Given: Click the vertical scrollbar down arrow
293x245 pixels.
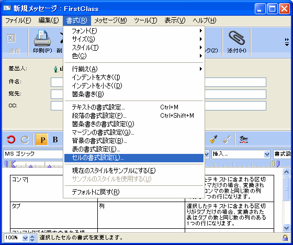Looking at the screenshot, I should pyautogui.click(x=287, y=228).
